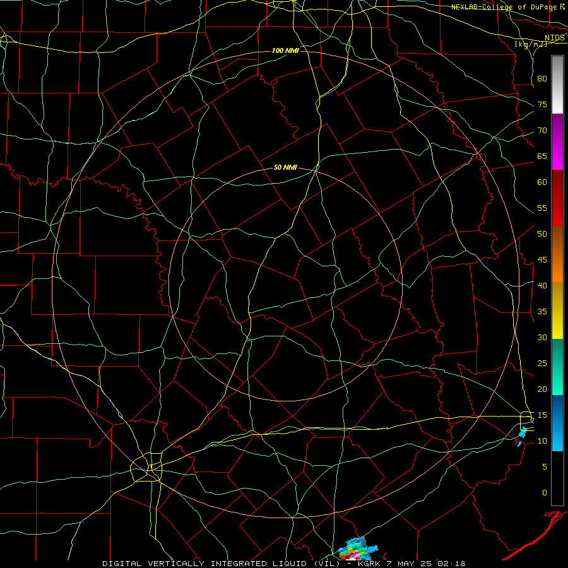Click the 30 value on the color scale

[542, 337]
